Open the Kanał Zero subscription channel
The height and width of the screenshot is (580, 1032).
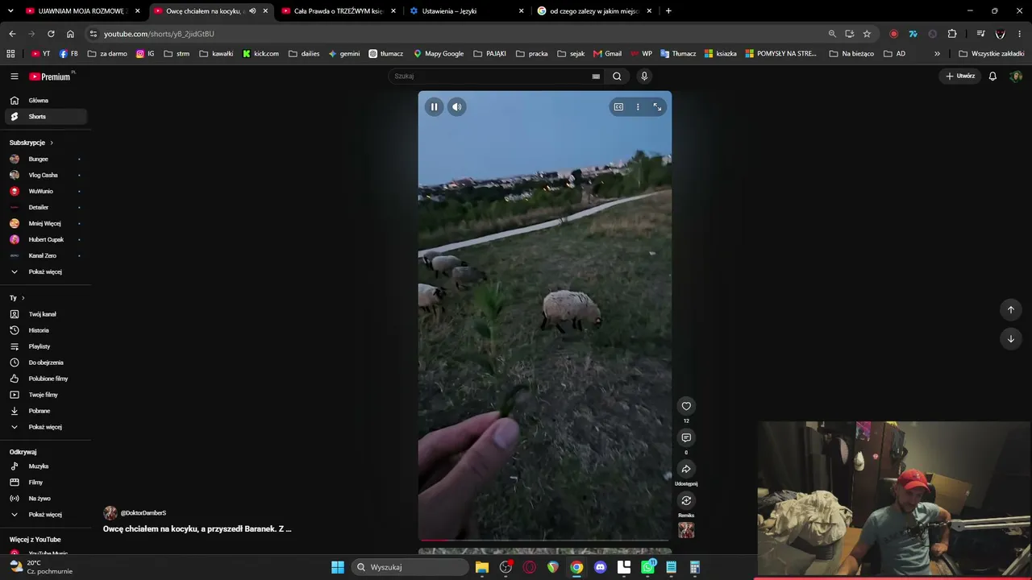coord(46,255)
